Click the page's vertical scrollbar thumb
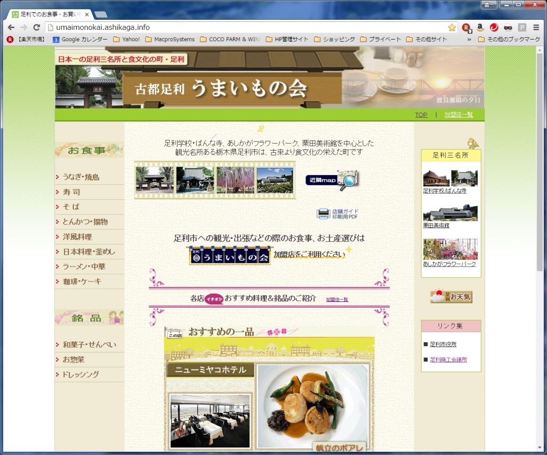This screenshot has width=547, height=455. 540,160
